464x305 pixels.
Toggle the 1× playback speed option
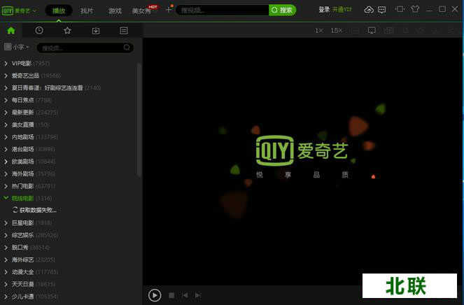pyautogui.click(x=318, y=30)
